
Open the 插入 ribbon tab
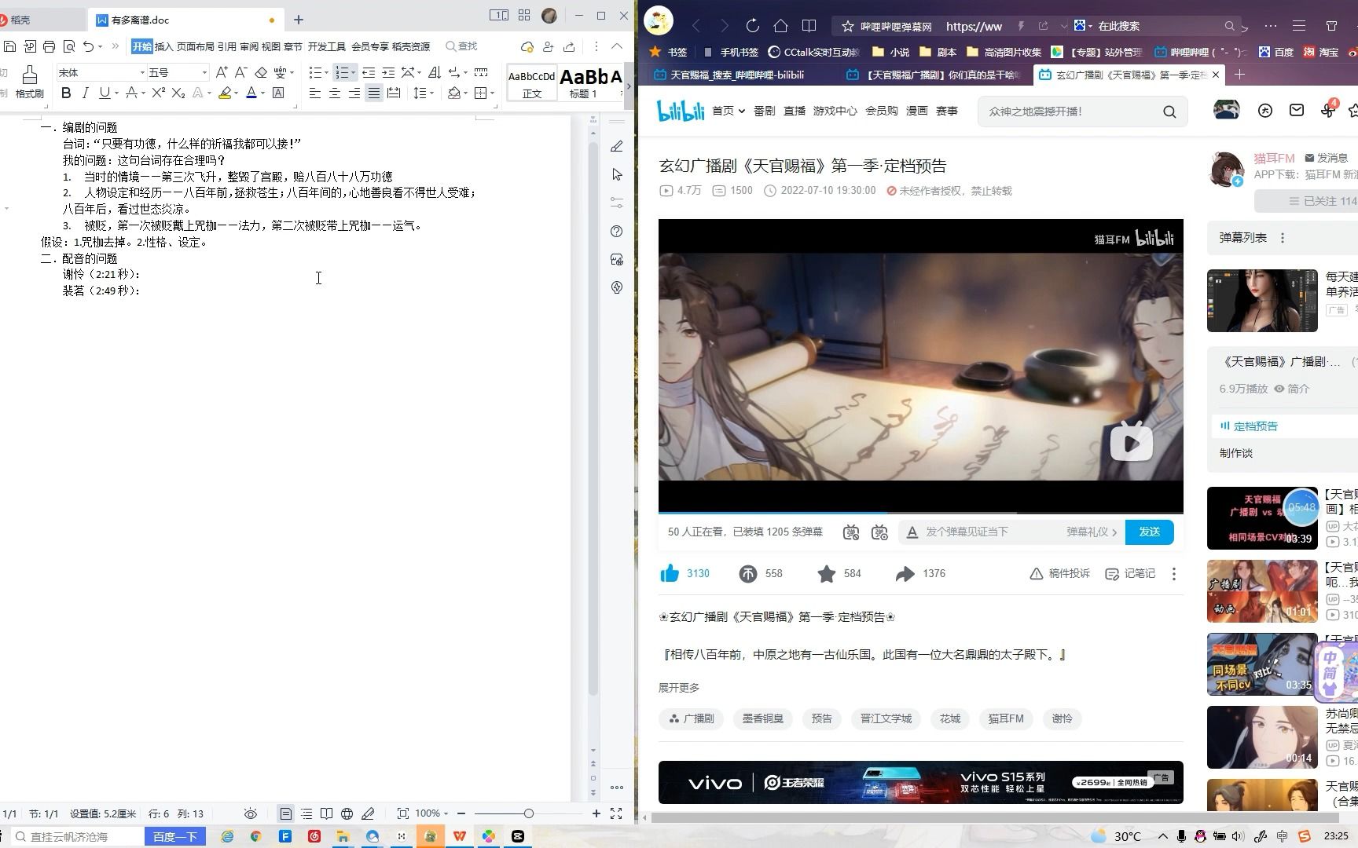[x=163, y=46]
